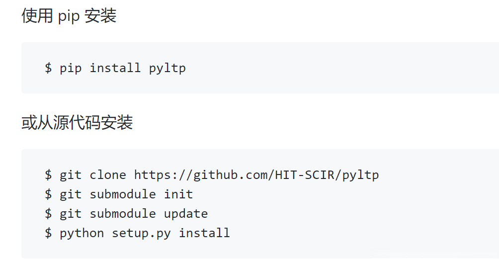Click the word "install" in the pip command
This screenshot has width=499, height=263.
pos(115,68)
